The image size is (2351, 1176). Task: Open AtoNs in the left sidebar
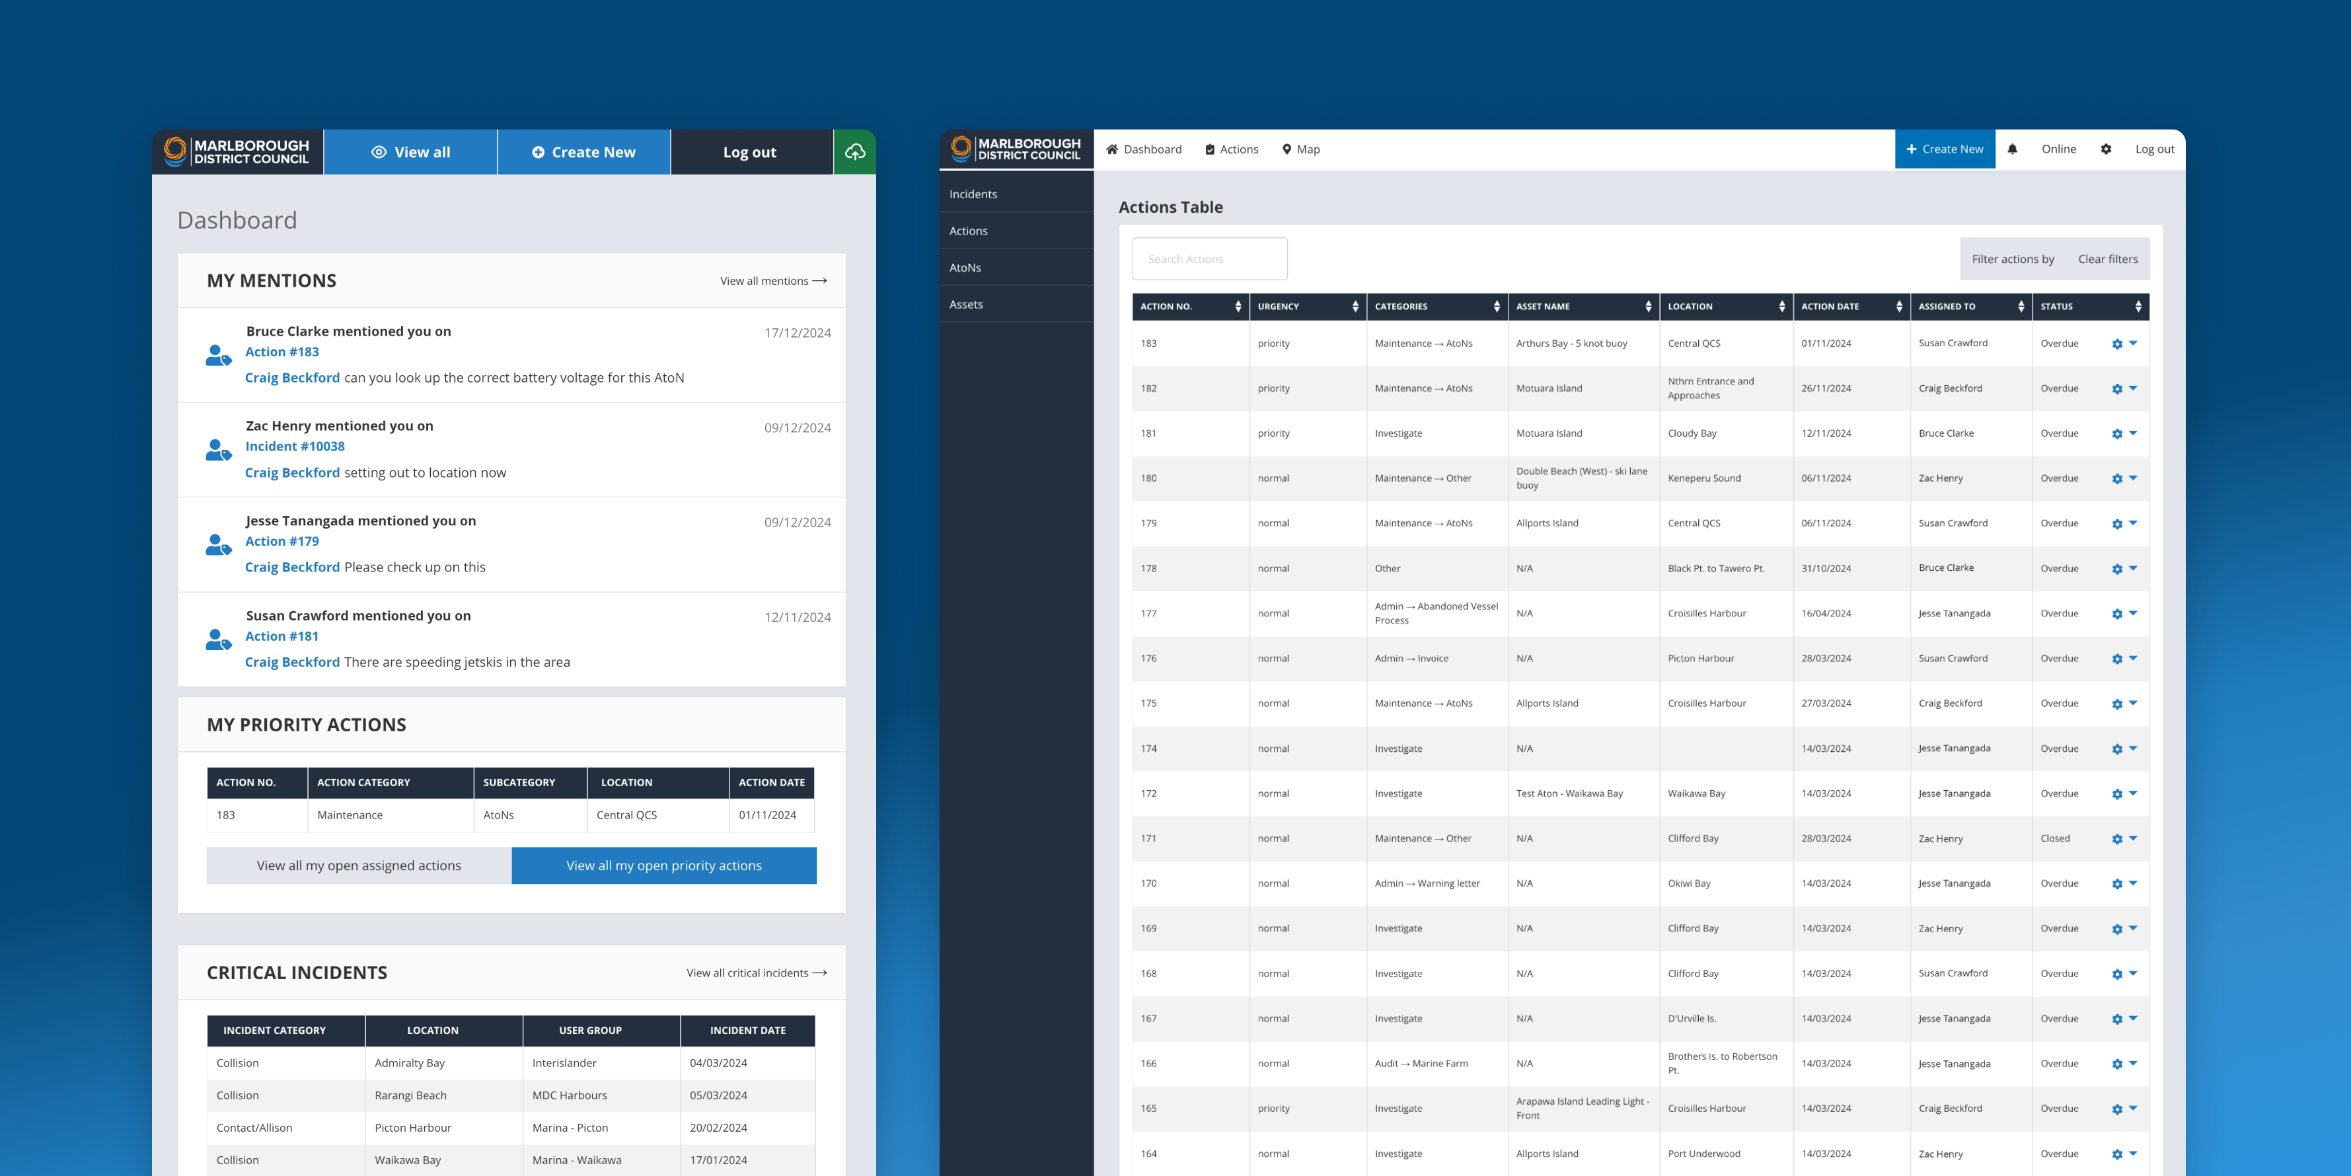[1016, 268]
